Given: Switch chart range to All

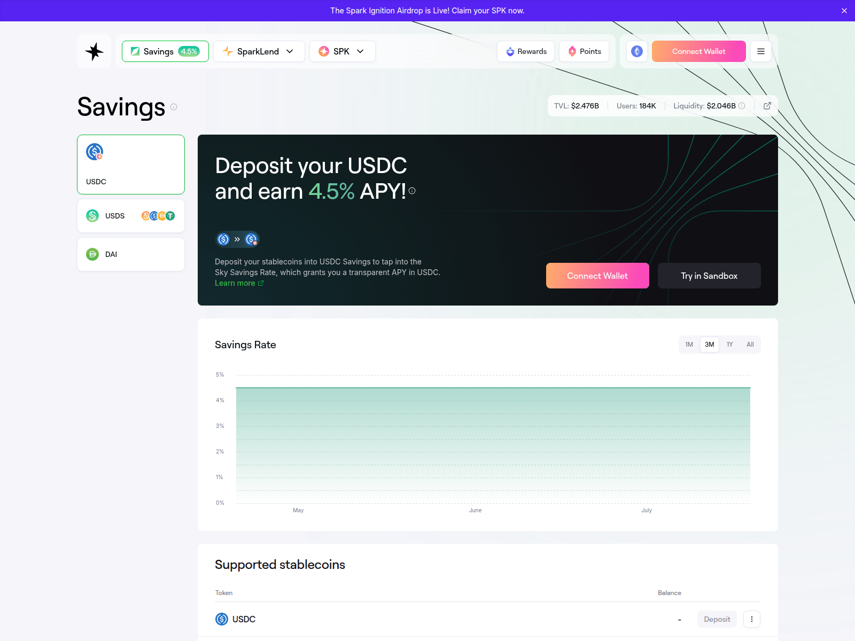Looking at the screenshot, I should point(750,345).
